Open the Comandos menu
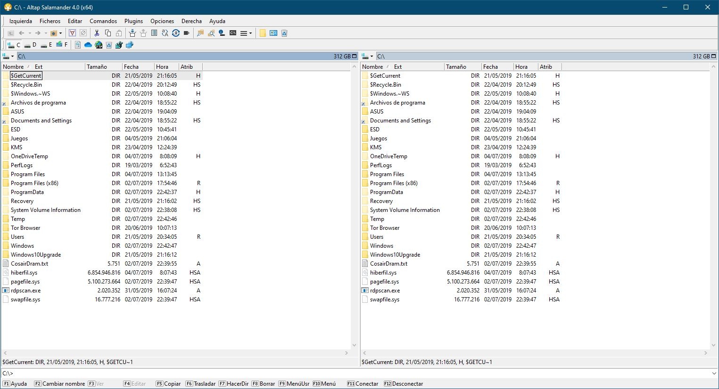Viewport: 719px width, 389px height. [x=103, y=21]
